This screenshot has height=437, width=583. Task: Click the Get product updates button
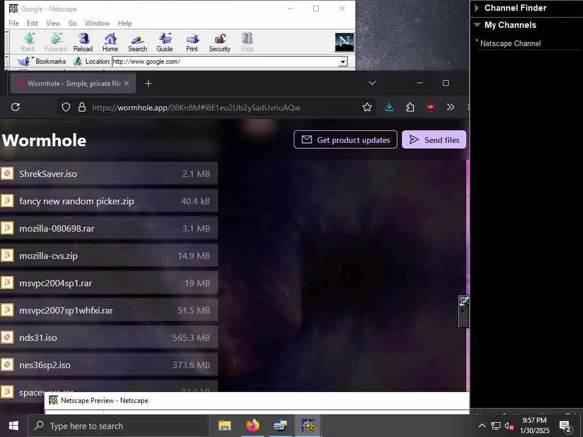point(346,140)
